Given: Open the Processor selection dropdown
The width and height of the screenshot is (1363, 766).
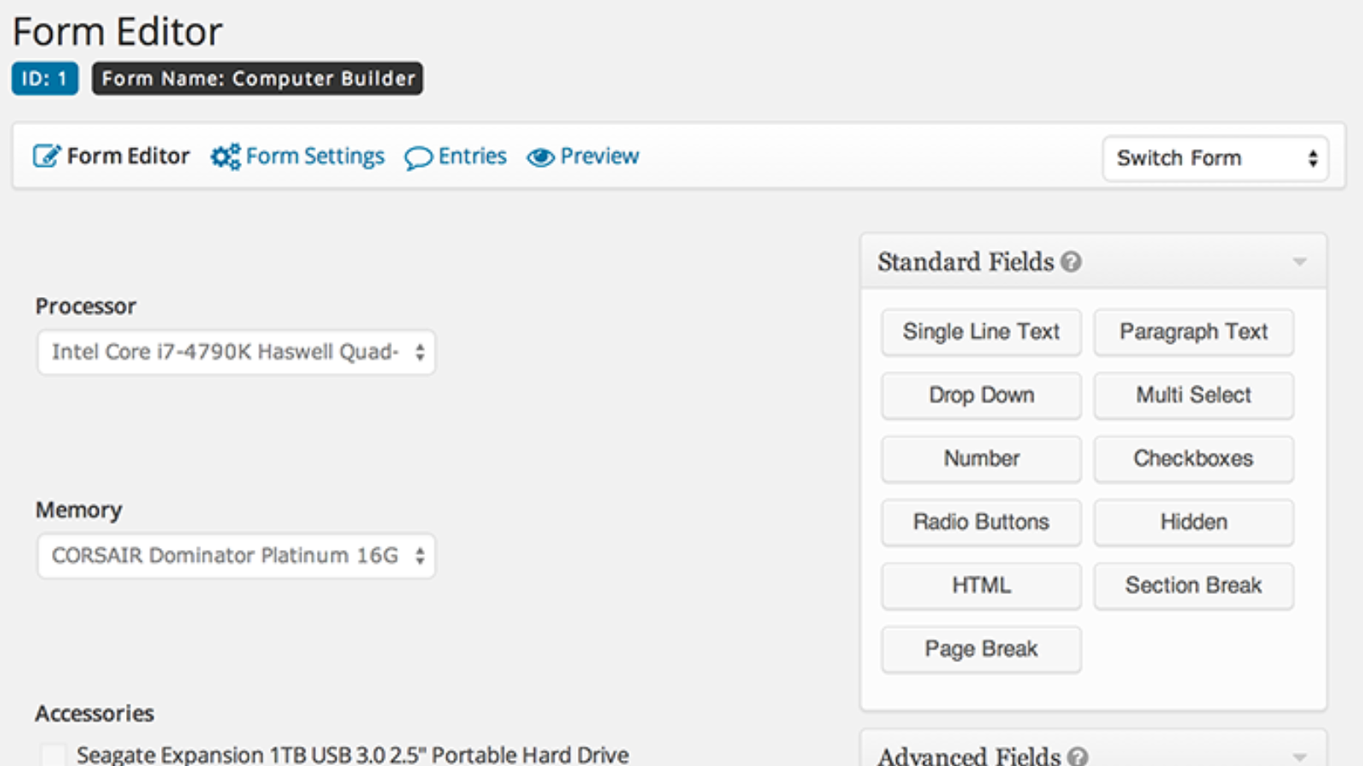Looking at the screenshot, I should (x=236, y=352).
